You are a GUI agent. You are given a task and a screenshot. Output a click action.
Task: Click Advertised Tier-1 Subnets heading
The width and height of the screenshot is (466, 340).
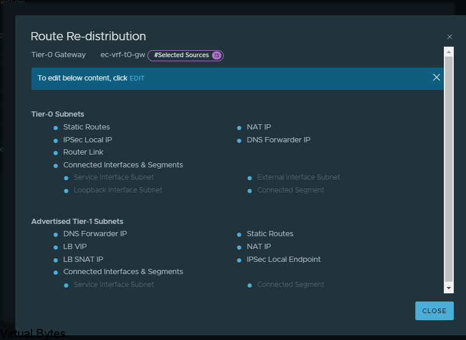click(x=77, y=222)
